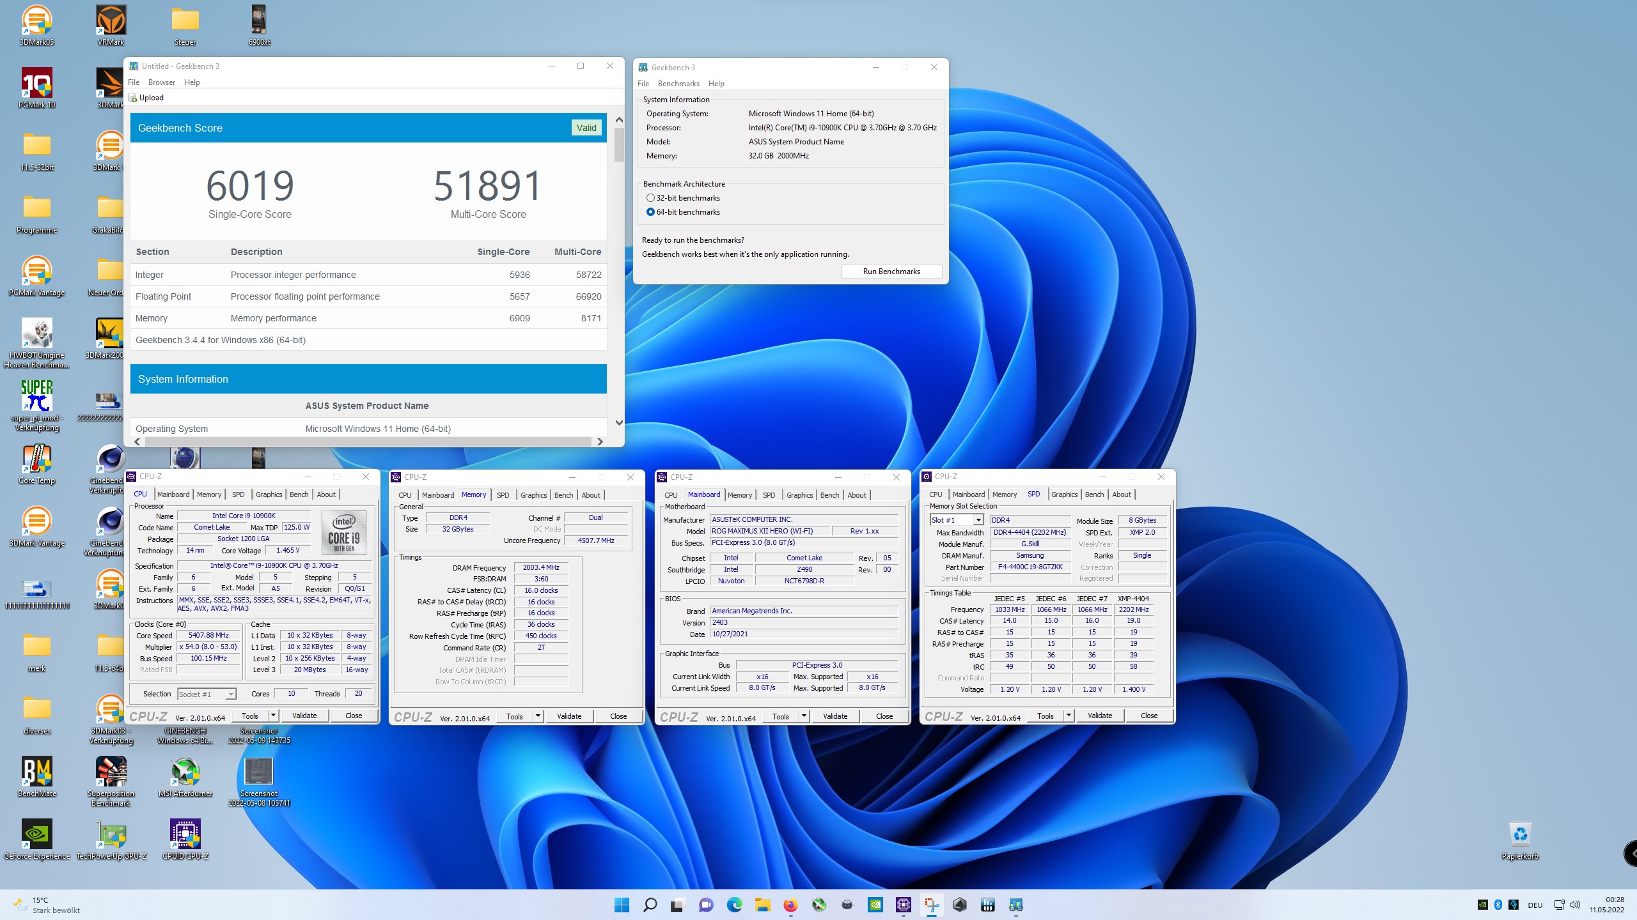
Task: Expand Tools dropdown arrow in CPU tab window
Action: click(x=274, y=716)
